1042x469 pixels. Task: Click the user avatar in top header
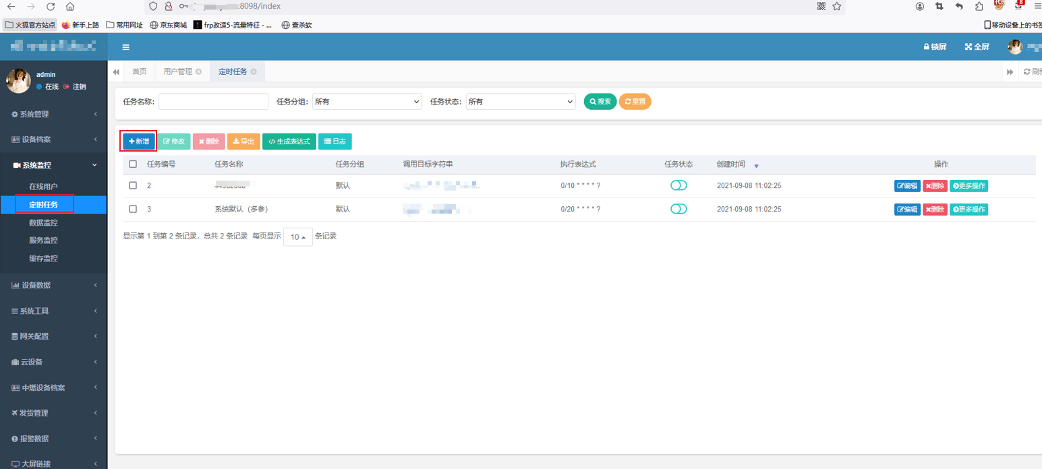(x=1015, y=47)
